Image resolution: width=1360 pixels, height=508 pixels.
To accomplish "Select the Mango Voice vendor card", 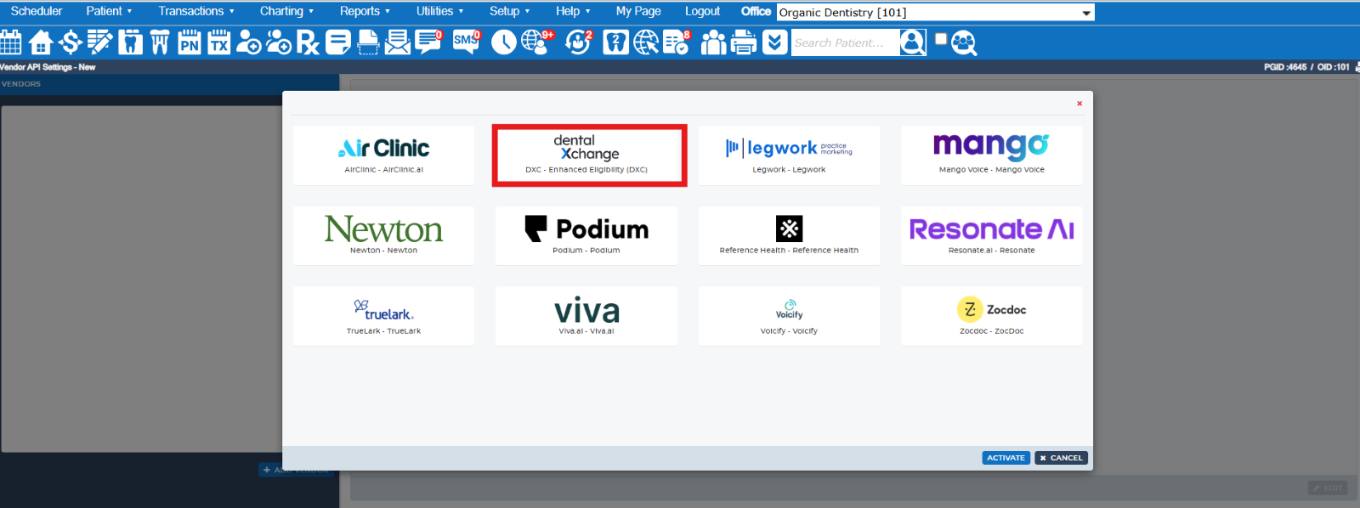I will [991, 155].
